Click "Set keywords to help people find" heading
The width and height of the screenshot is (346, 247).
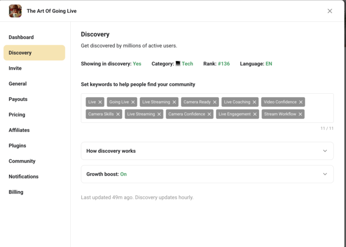point(138,85)
